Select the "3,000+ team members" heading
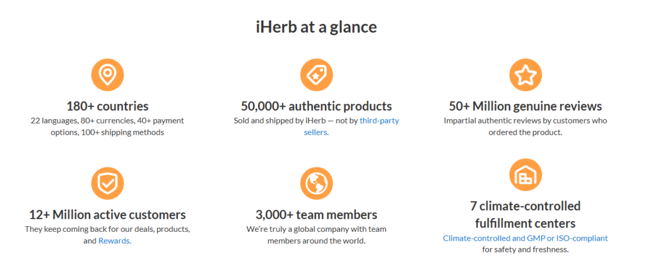The width and height of the screenshot is (646, 269). [x=316, y=214]
